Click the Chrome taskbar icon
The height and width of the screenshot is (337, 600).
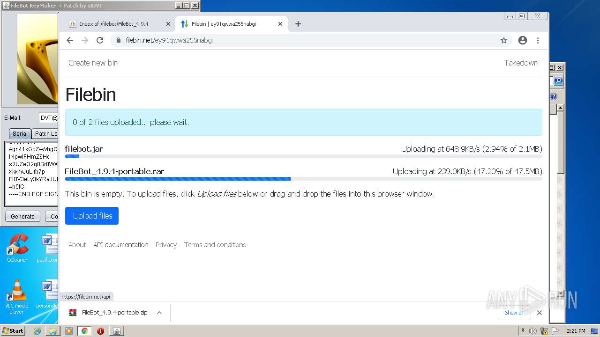[85, 331]
